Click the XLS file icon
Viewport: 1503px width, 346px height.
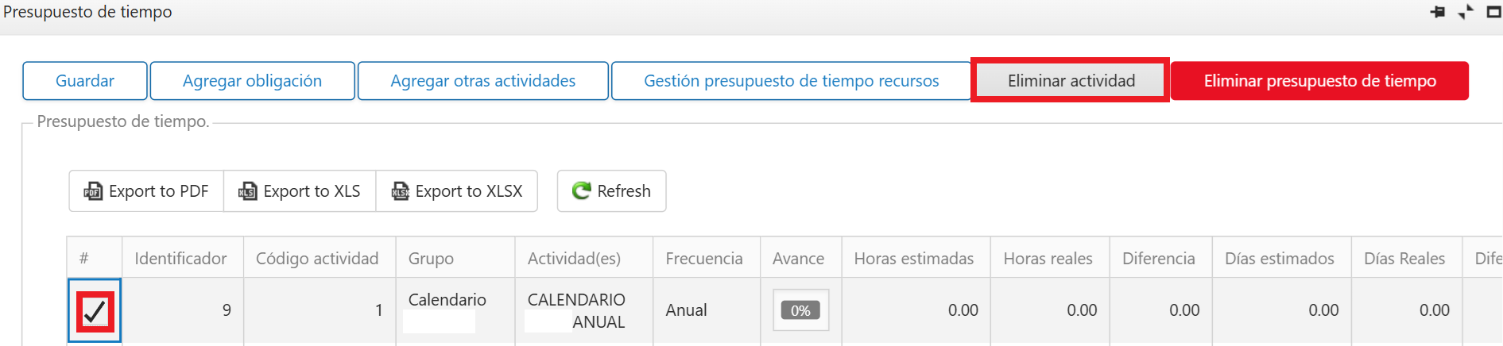click(x=248, y=191)
